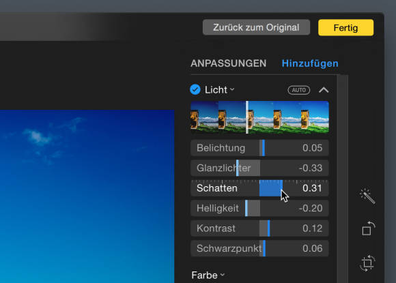
Task: Select the ANPASSUNGEN panel heading
Action: click(228, 63)
